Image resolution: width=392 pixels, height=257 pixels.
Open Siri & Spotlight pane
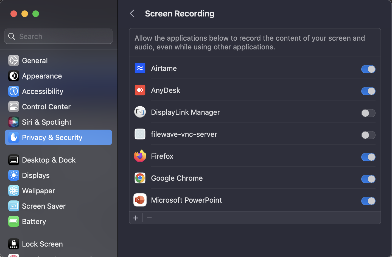pos(58,122)
